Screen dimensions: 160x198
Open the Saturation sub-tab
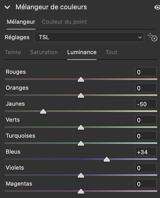click(44, 52)
